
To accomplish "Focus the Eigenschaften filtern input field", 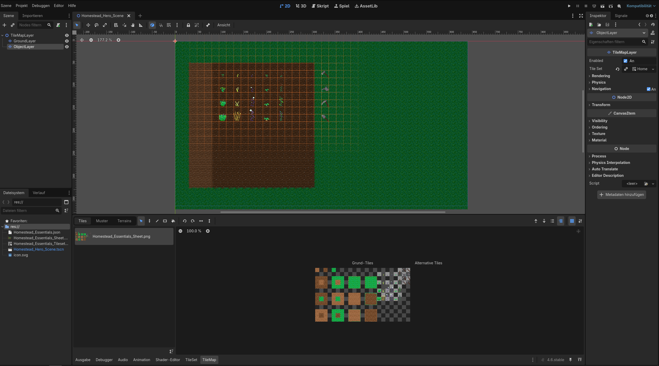I will click(x=617, y=42).
